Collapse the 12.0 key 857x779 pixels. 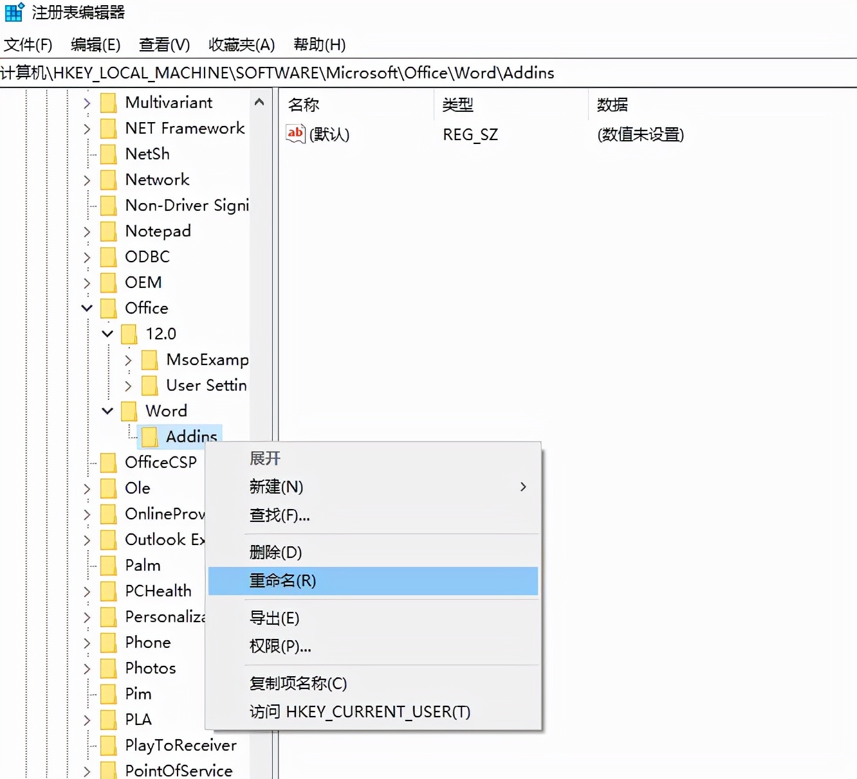click(107, 334)
